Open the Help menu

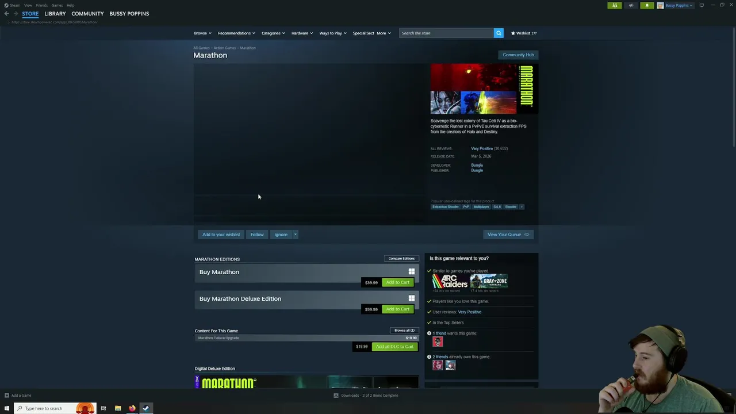pyautogui.click(x=70, y=5)
